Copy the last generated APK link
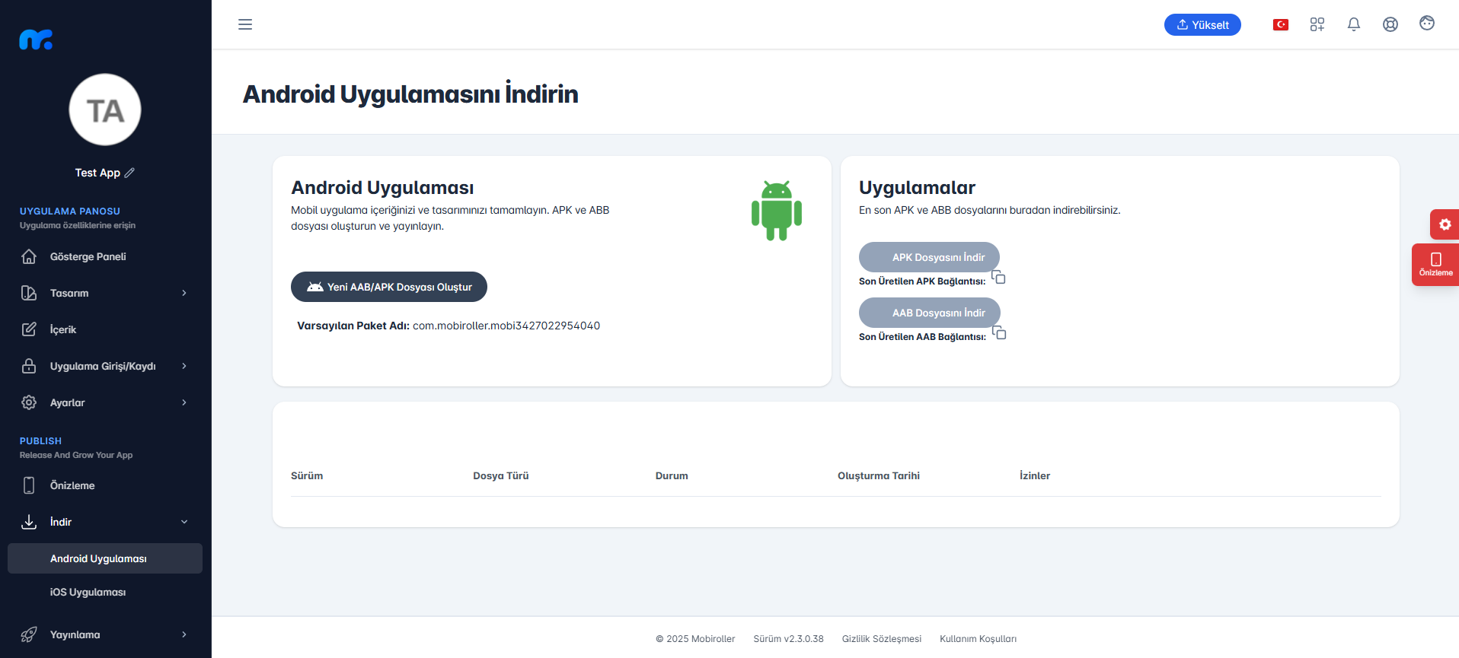1459x658 pixels. [998, 278]
